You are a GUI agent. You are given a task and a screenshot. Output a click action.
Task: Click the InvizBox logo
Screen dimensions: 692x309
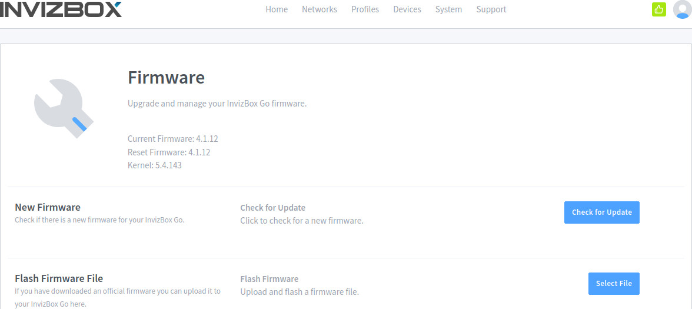pyautogui.click(x=61, y=9)
